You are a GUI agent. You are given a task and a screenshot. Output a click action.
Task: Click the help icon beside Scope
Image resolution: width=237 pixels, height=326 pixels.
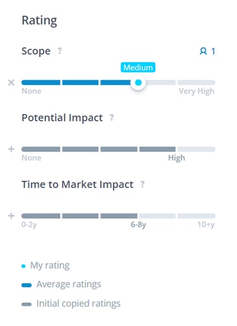(60, 51)
